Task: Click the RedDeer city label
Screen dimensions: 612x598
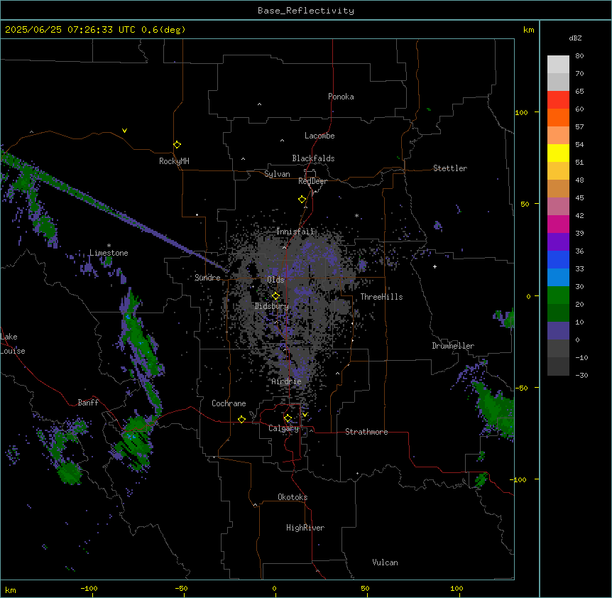Action: tap(312, 181)
